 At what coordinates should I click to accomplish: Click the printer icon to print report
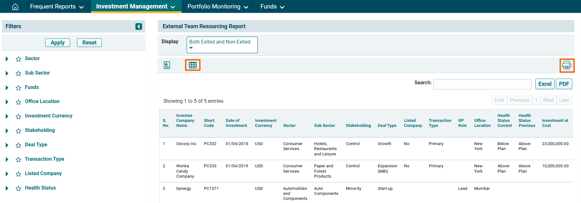567,65
